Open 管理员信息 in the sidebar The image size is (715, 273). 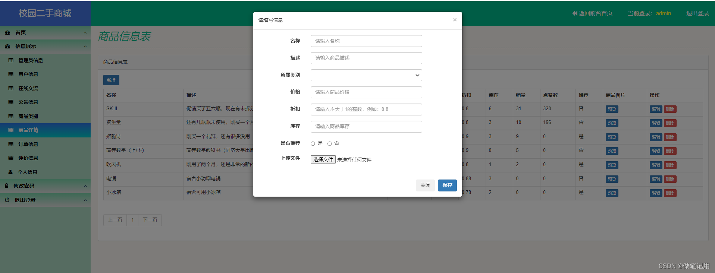31,60
